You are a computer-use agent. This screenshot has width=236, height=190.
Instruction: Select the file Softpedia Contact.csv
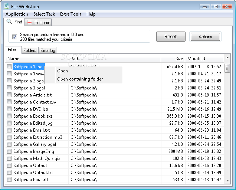[x=35, y=102]
